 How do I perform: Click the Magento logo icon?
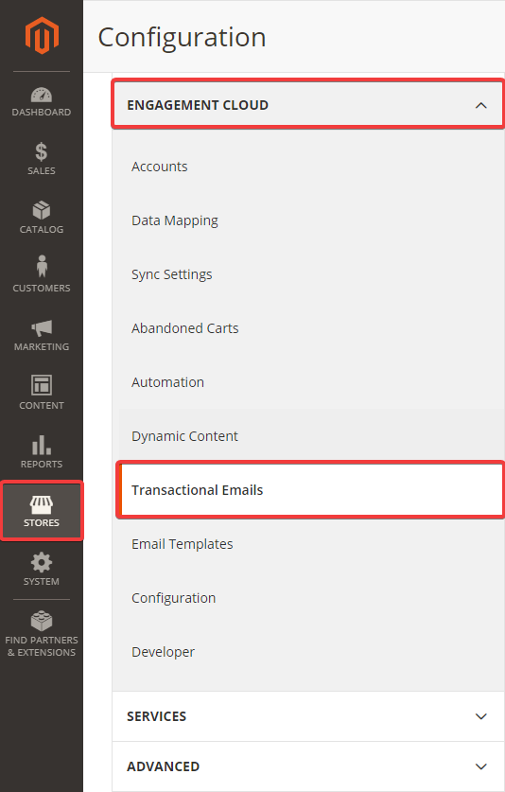42,35
